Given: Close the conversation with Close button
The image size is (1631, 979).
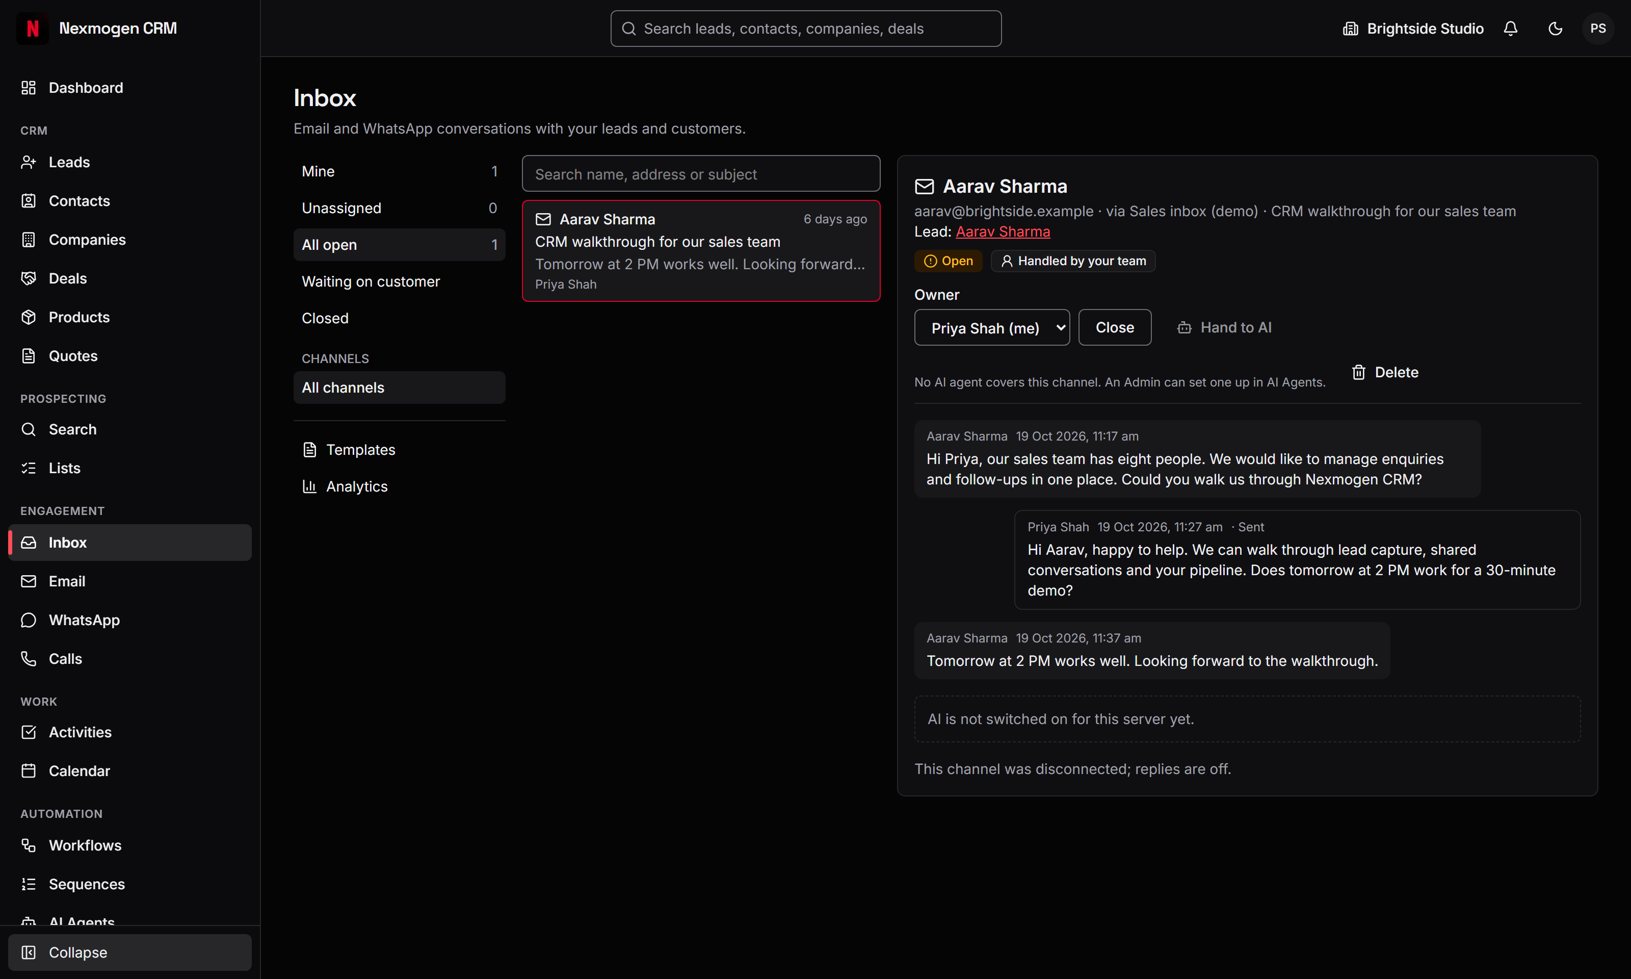Looking at the screenshot, I should pos(1115,328).
